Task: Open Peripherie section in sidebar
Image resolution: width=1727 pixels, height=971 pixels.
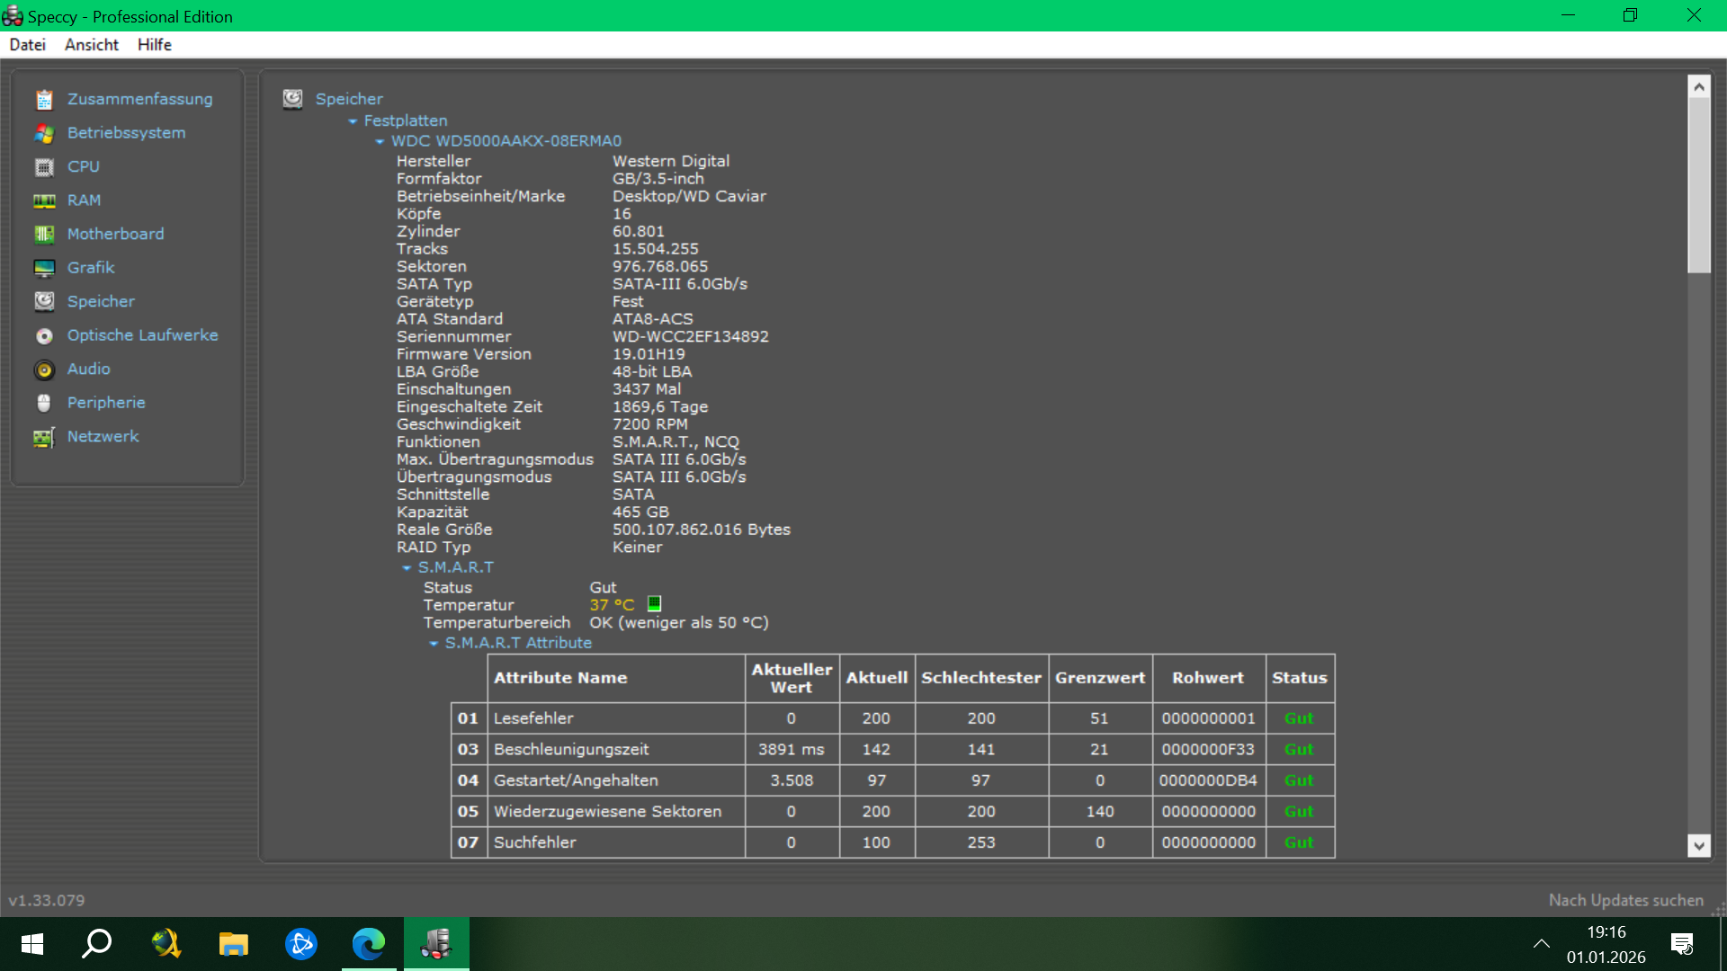Action: (x=105, y=403)
